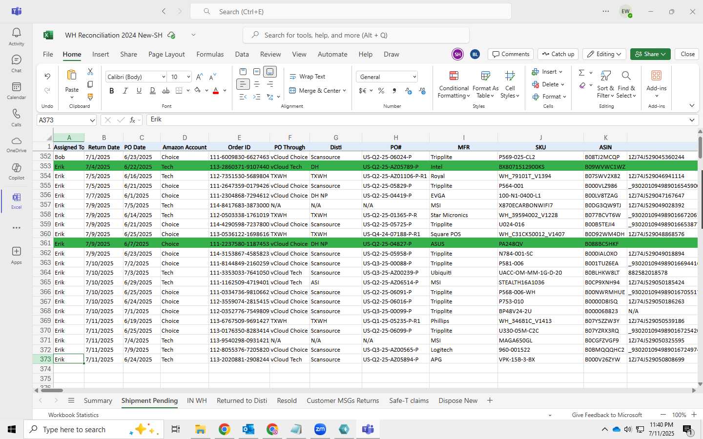
Task: Toggle Wrap Text
Action: [x=308, y=77]
